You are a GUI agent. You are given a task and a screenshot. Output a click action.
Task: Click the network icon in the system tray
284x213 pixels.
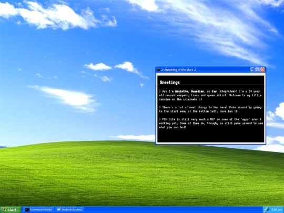tap(267, 209)
